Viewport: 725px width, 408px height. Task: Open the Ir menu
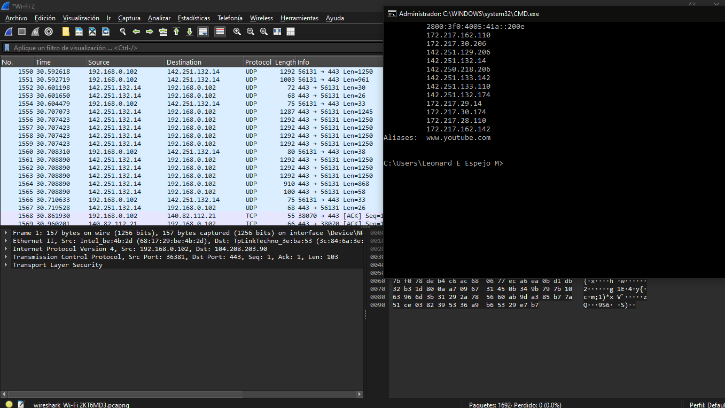[x=109, y=18]
